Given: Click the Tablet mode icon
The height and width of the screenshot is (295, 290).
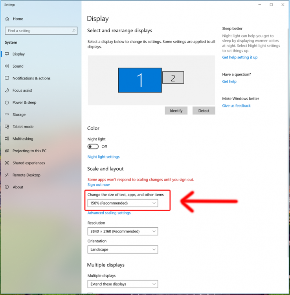Looking at the screenshot, I should point(7,127).
